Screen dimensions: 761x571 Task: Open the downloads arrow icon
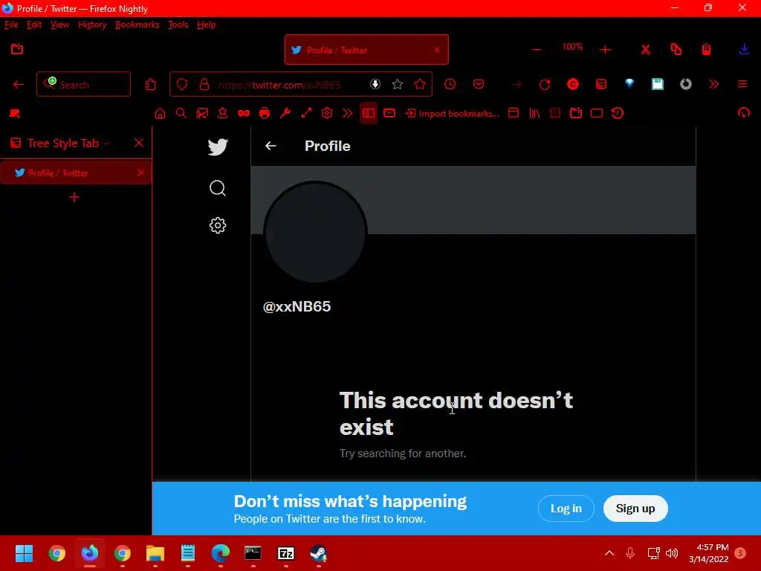click(x=743, y=49)
